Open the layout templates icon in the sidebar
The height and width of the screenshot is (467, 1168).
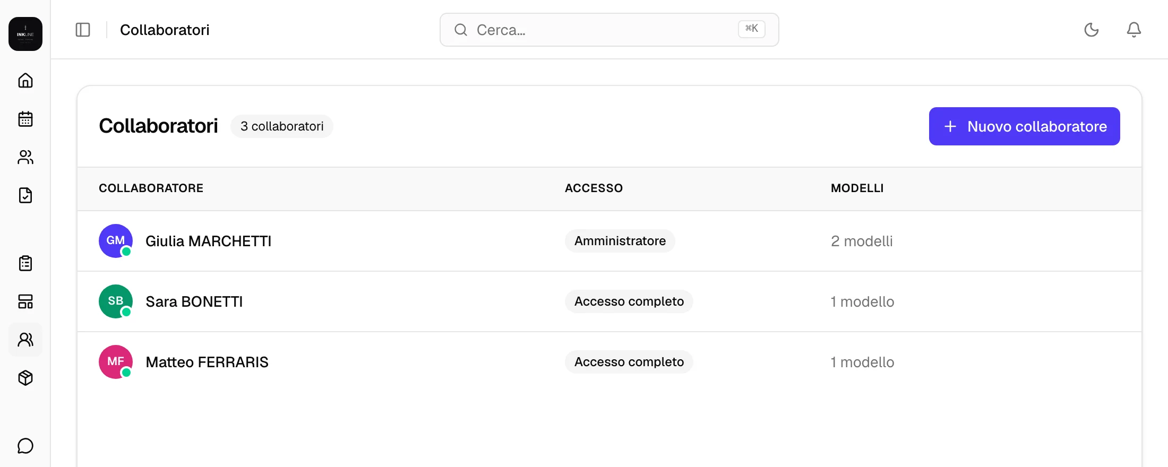pyautogui.click(x=25, y=301)
